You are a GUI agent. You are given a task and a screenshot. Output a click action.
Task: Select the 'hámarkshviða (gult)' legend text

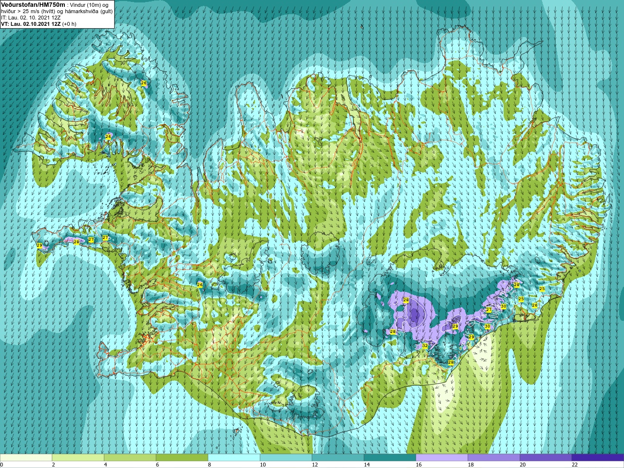coord(89,11)
